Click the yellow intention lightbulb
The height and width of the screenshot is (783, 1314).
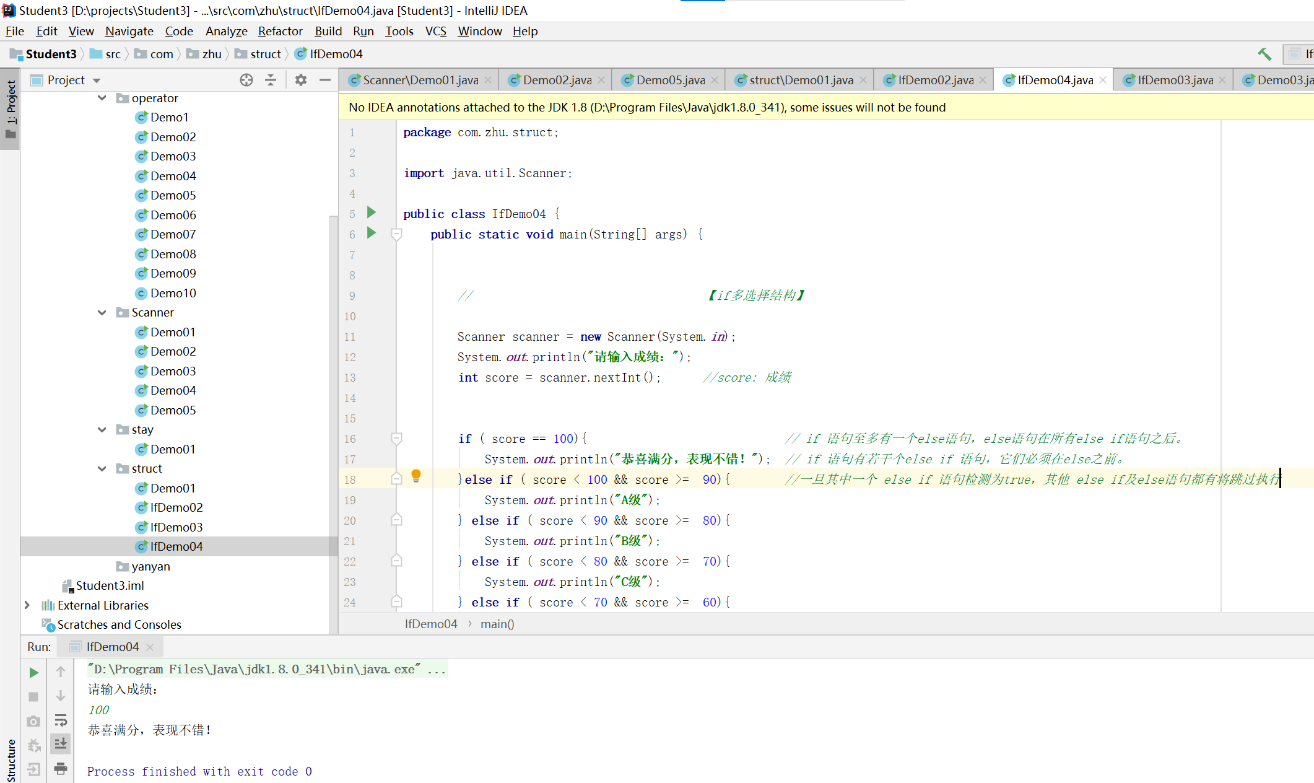point(416,476)
